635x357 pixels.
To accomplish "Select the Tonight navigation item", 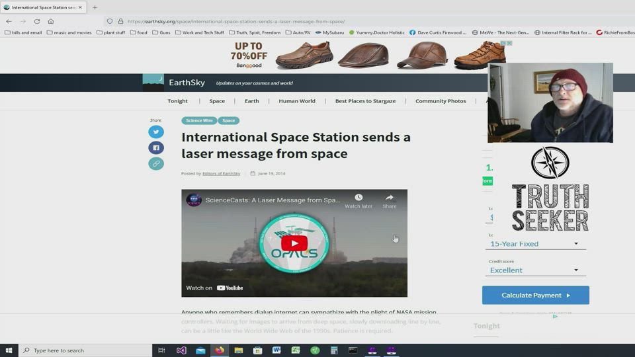I will [177, 101].
